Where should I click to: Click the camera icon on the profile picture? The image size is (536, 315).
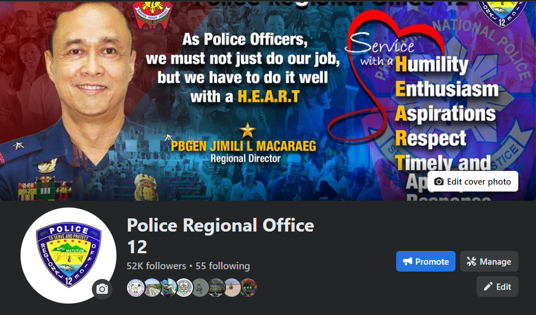tap(102, 289)
